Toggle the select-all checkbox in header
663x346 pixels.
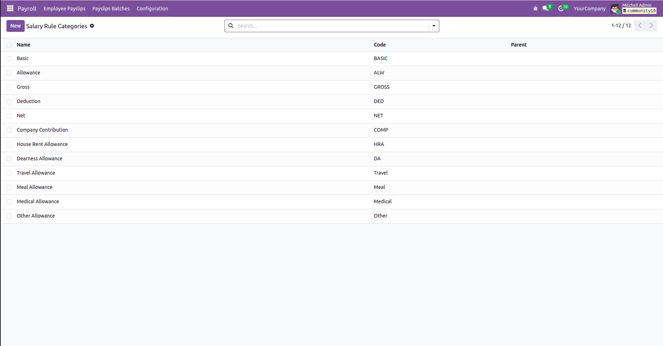pyautogui.click(x=9, y=45)
